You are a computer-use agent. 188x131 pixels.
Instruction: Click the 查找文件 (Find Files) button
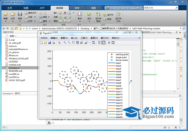[31, 13]
